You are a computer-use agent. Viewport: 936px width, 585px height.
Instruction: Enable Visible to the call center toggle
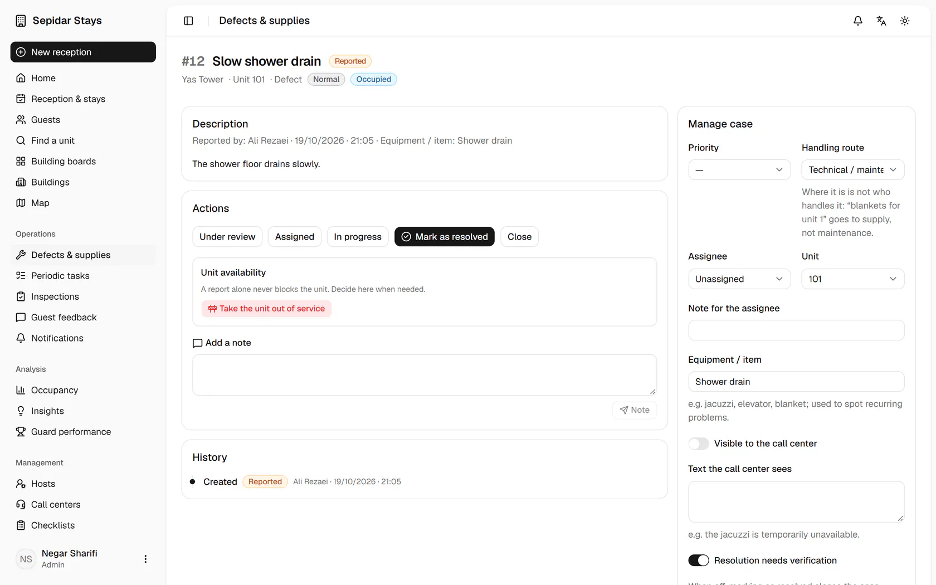(698, 443)
